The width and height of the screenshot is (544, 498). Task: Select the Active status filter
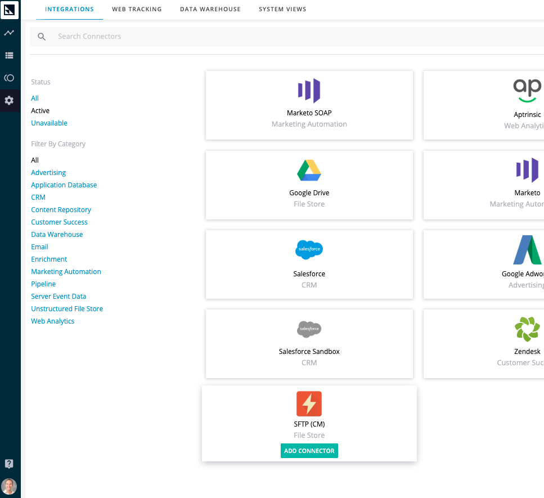[41, 111]
